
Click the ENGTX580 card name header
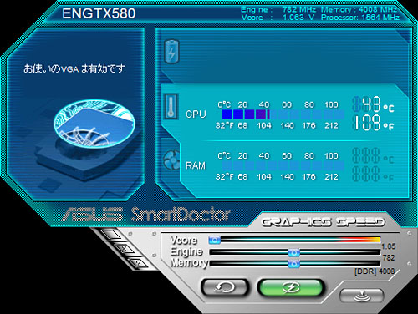pos(99,13)
